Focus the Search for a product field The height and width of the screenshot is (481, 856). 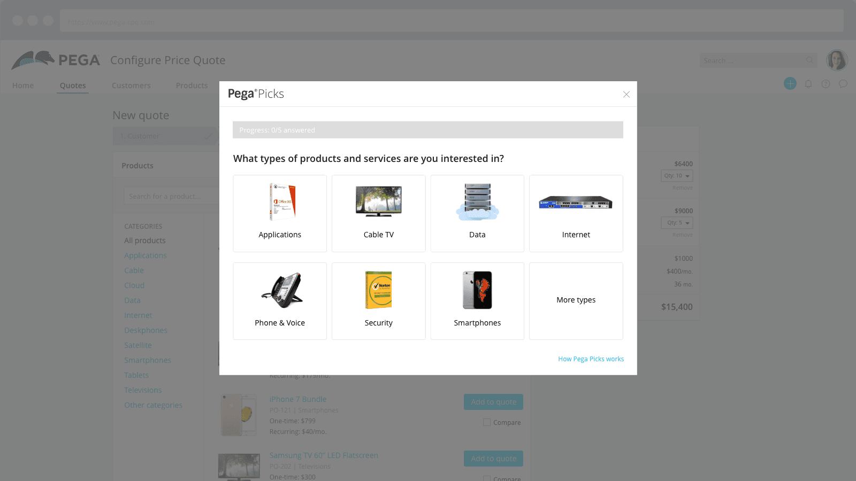point(171,196)
